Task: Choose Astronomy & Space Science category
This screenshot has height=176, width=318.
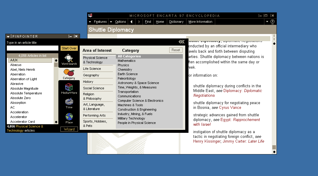Action: coord(138,83)
